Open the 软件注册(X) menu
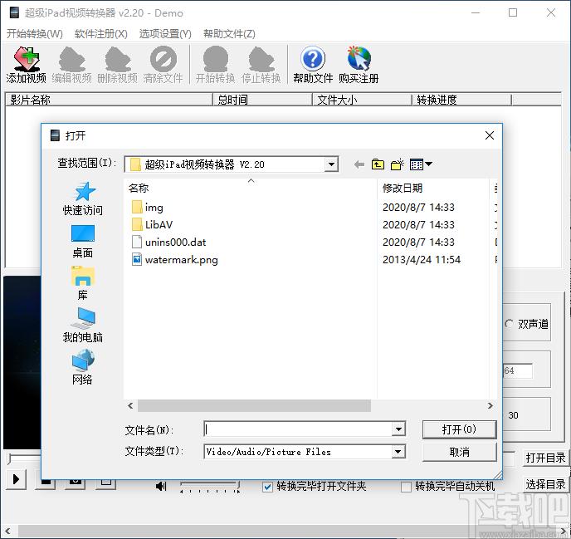The image size is (571, 539). pos(101,34)
